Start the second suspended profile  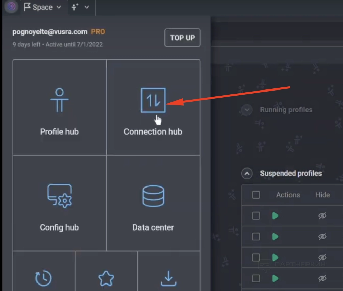pyautogui.click(x=275, y=237)
